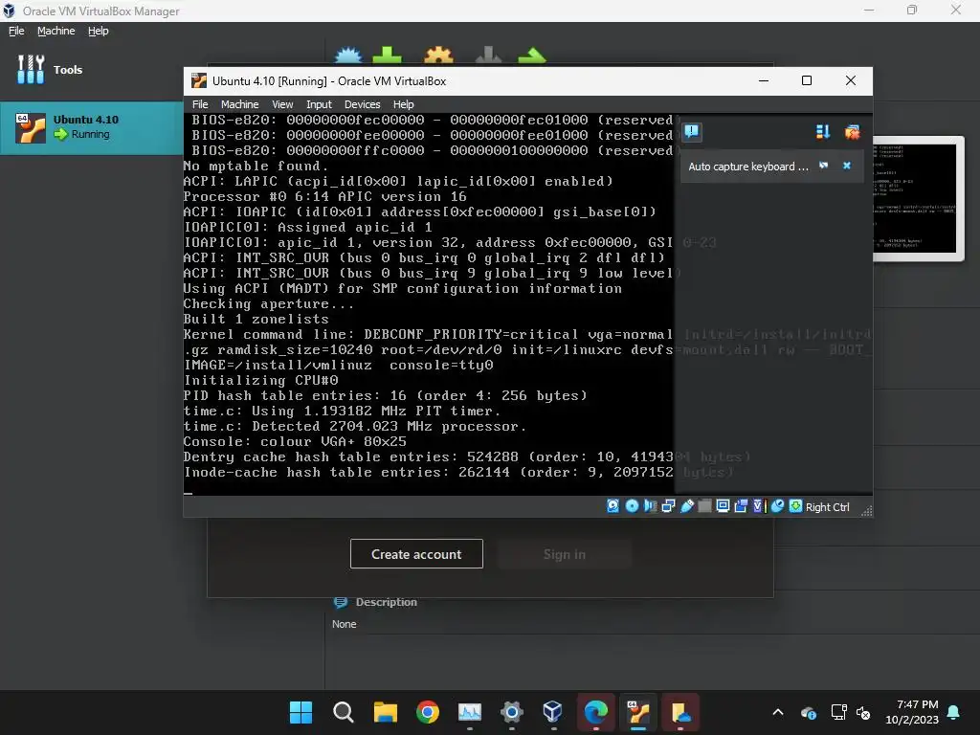Screen dimensions: 980x735
Task: Click the grey shared folders status icon
Action: 704,506
